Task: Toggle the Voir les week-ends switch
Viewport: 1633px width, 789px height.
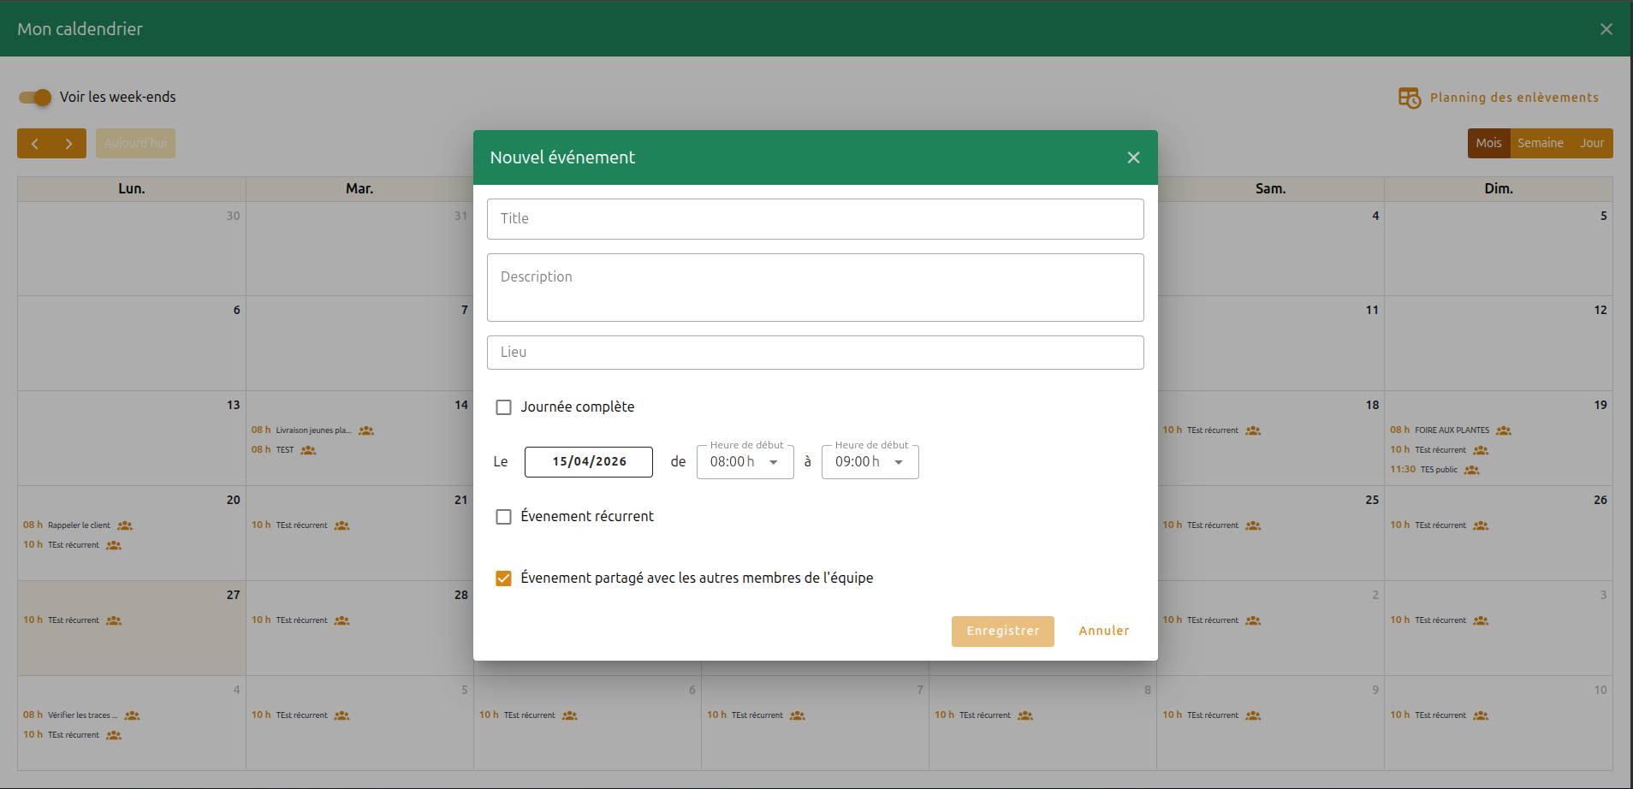Action: point(35,98)
